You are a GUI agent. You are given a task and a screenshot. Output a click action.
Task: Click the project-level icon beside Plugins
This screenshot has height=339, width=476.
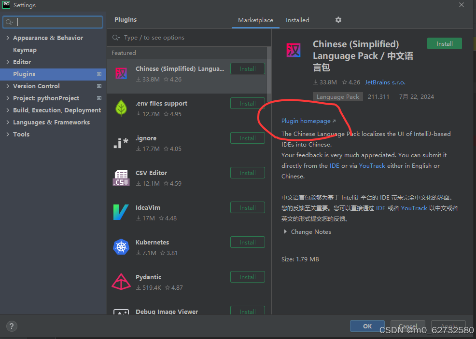point(99,74)
